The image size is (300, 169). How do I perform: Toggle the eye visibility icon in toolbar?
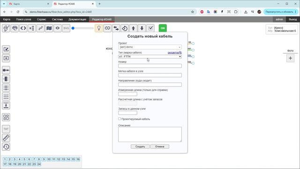pyautogui.click(x=58, y=28)
